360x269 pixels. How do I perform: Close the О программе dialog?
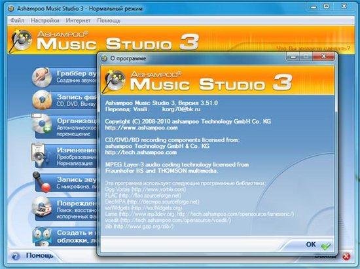click(x=323, y=56)
